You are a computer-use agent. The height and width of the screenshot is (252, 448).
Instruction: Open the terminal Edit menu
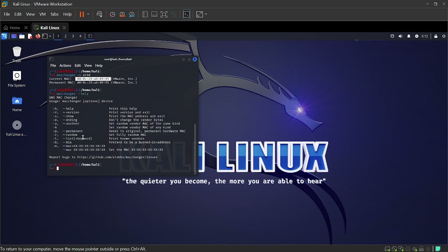(78, 65)
